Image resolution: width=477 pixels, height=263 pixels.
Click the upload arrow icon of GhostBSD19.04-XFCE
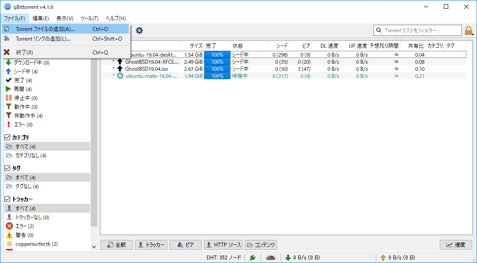pyautogui.click(x=120, y=62)
